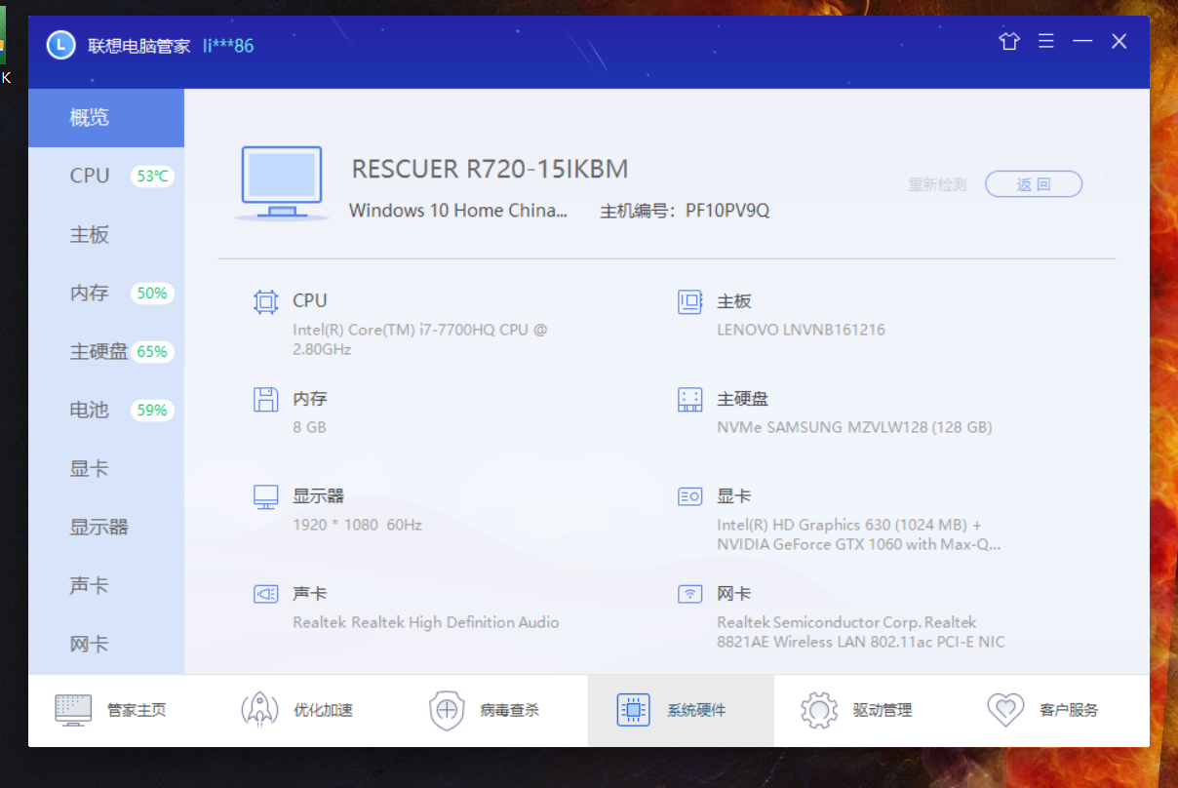The image size is (1178, 788).
Task: Open the 声卡 sidebar item
Action: click(x=106, y=586)
